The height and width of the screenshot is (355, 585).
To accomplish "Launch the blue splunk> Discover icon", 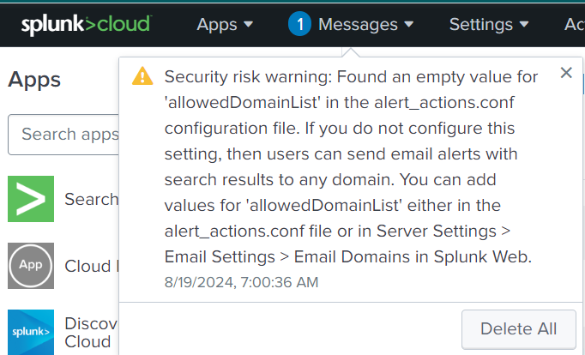I will pyautogui.click(x=31, y=331).
